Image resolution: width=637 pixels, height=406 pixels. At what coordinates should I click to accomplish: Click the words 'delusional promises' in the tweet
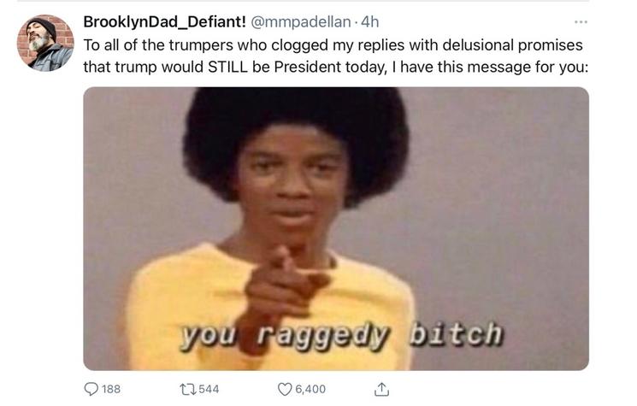(512, 45)
